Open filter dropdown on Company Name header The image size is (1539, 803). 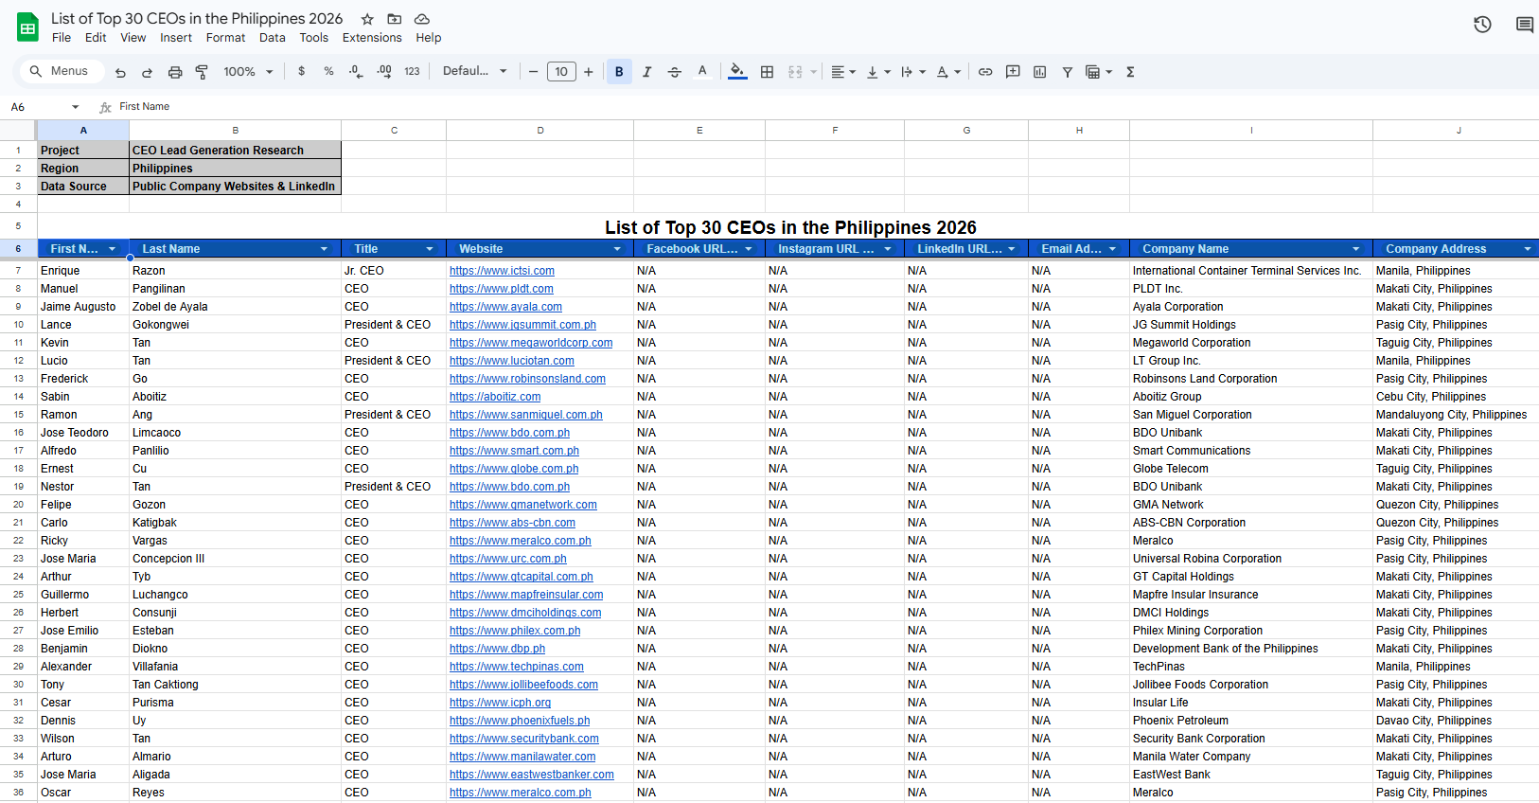[1356, 249]
